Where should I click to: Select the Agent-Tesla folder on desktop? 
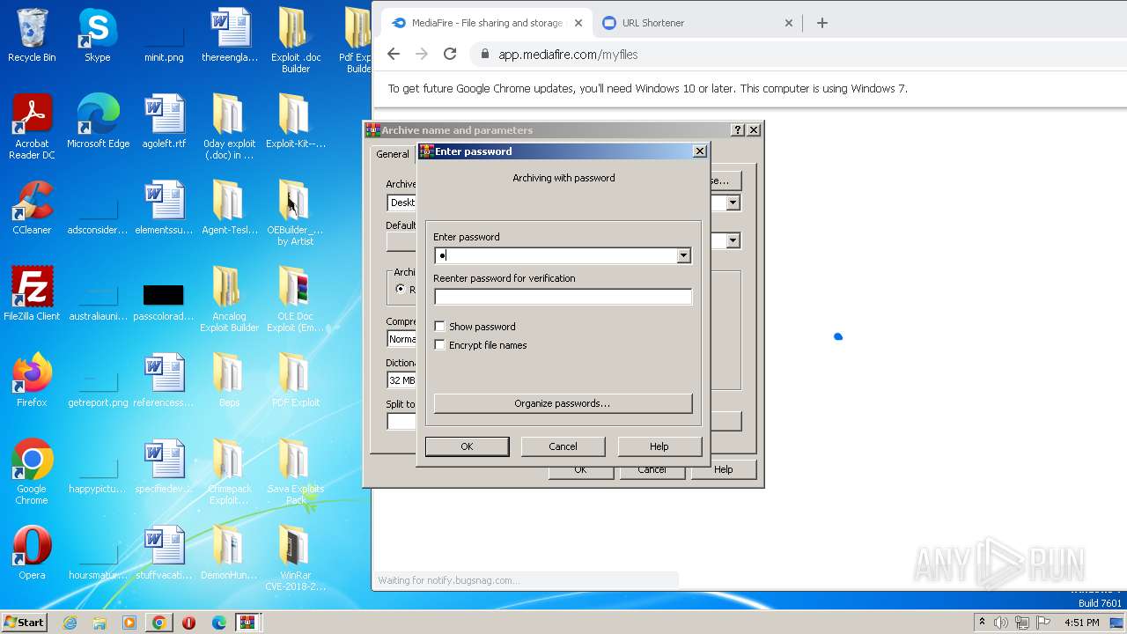point(230,208)
